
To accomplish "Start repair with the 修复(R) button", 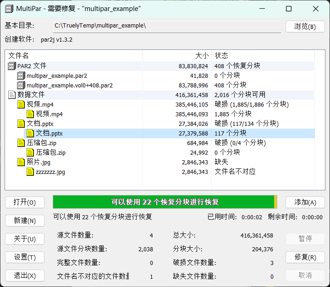I will 305,257.
